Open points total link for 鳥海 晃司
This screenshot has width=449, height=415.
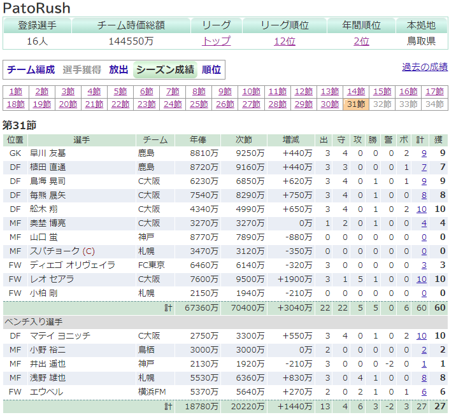tap(424, 181)
